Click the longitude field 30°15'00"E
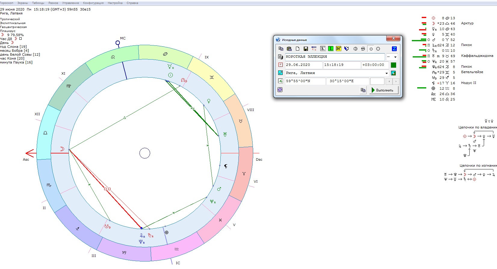 click(x=348, y=81)
